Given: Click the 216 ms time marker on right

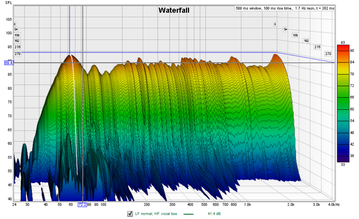Looking at the screenshot, I should pos(317,47).
